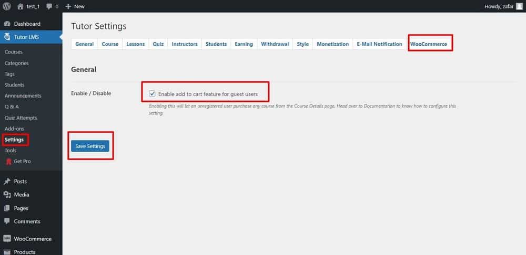Click the Dashboard gauge icon
This screenshot has height=255, width=526.
(7, 24)
